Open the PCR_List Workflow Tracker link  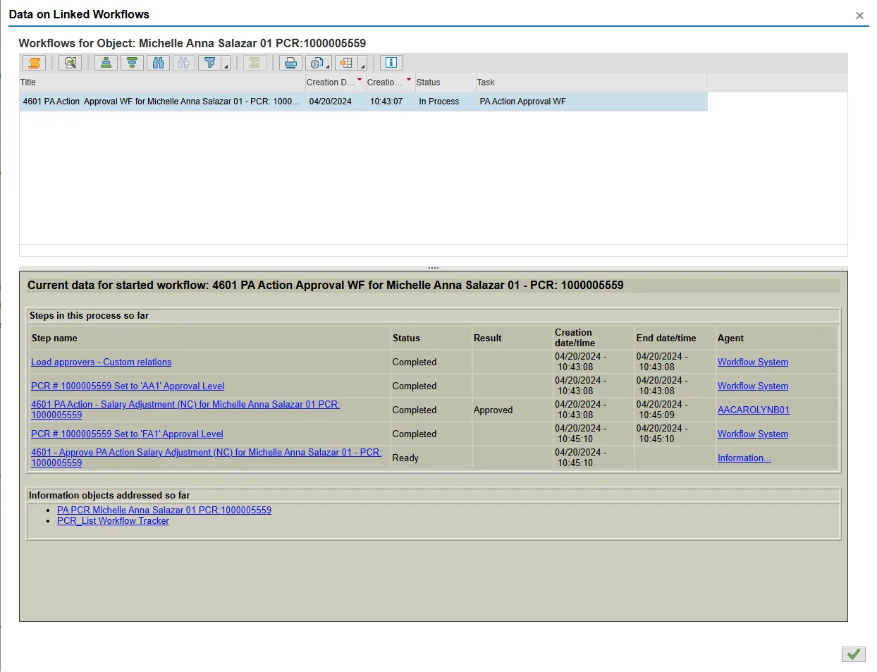click(113, 521)
